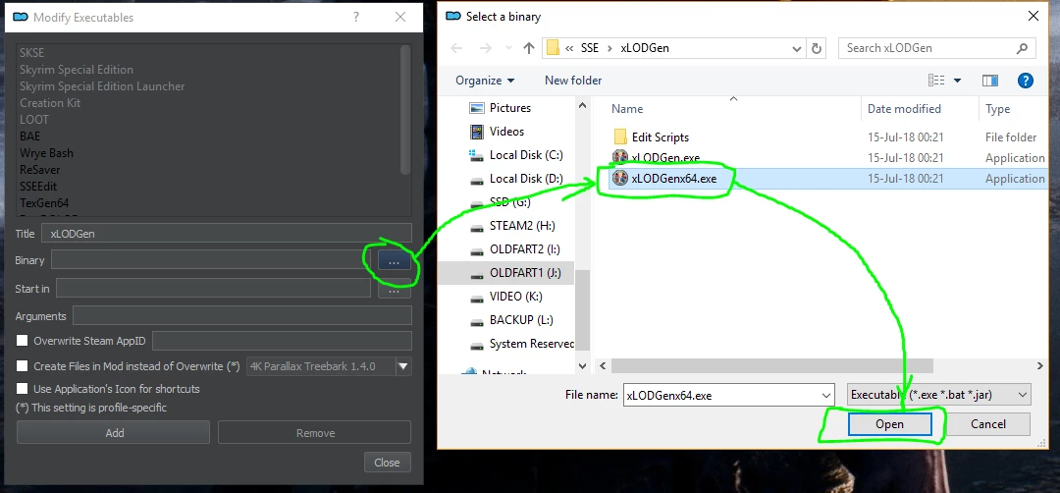1060x493 pixels.
Task: Check Use Application's Icon for shortcuts
Action: point(23,389)
